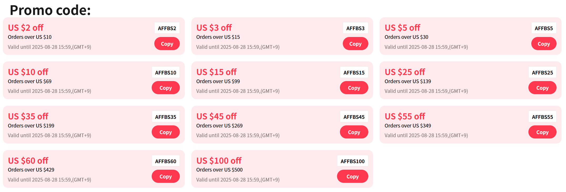Select the AFFBS25 code text box
The image size is (566, 192).
pos(542,73)
